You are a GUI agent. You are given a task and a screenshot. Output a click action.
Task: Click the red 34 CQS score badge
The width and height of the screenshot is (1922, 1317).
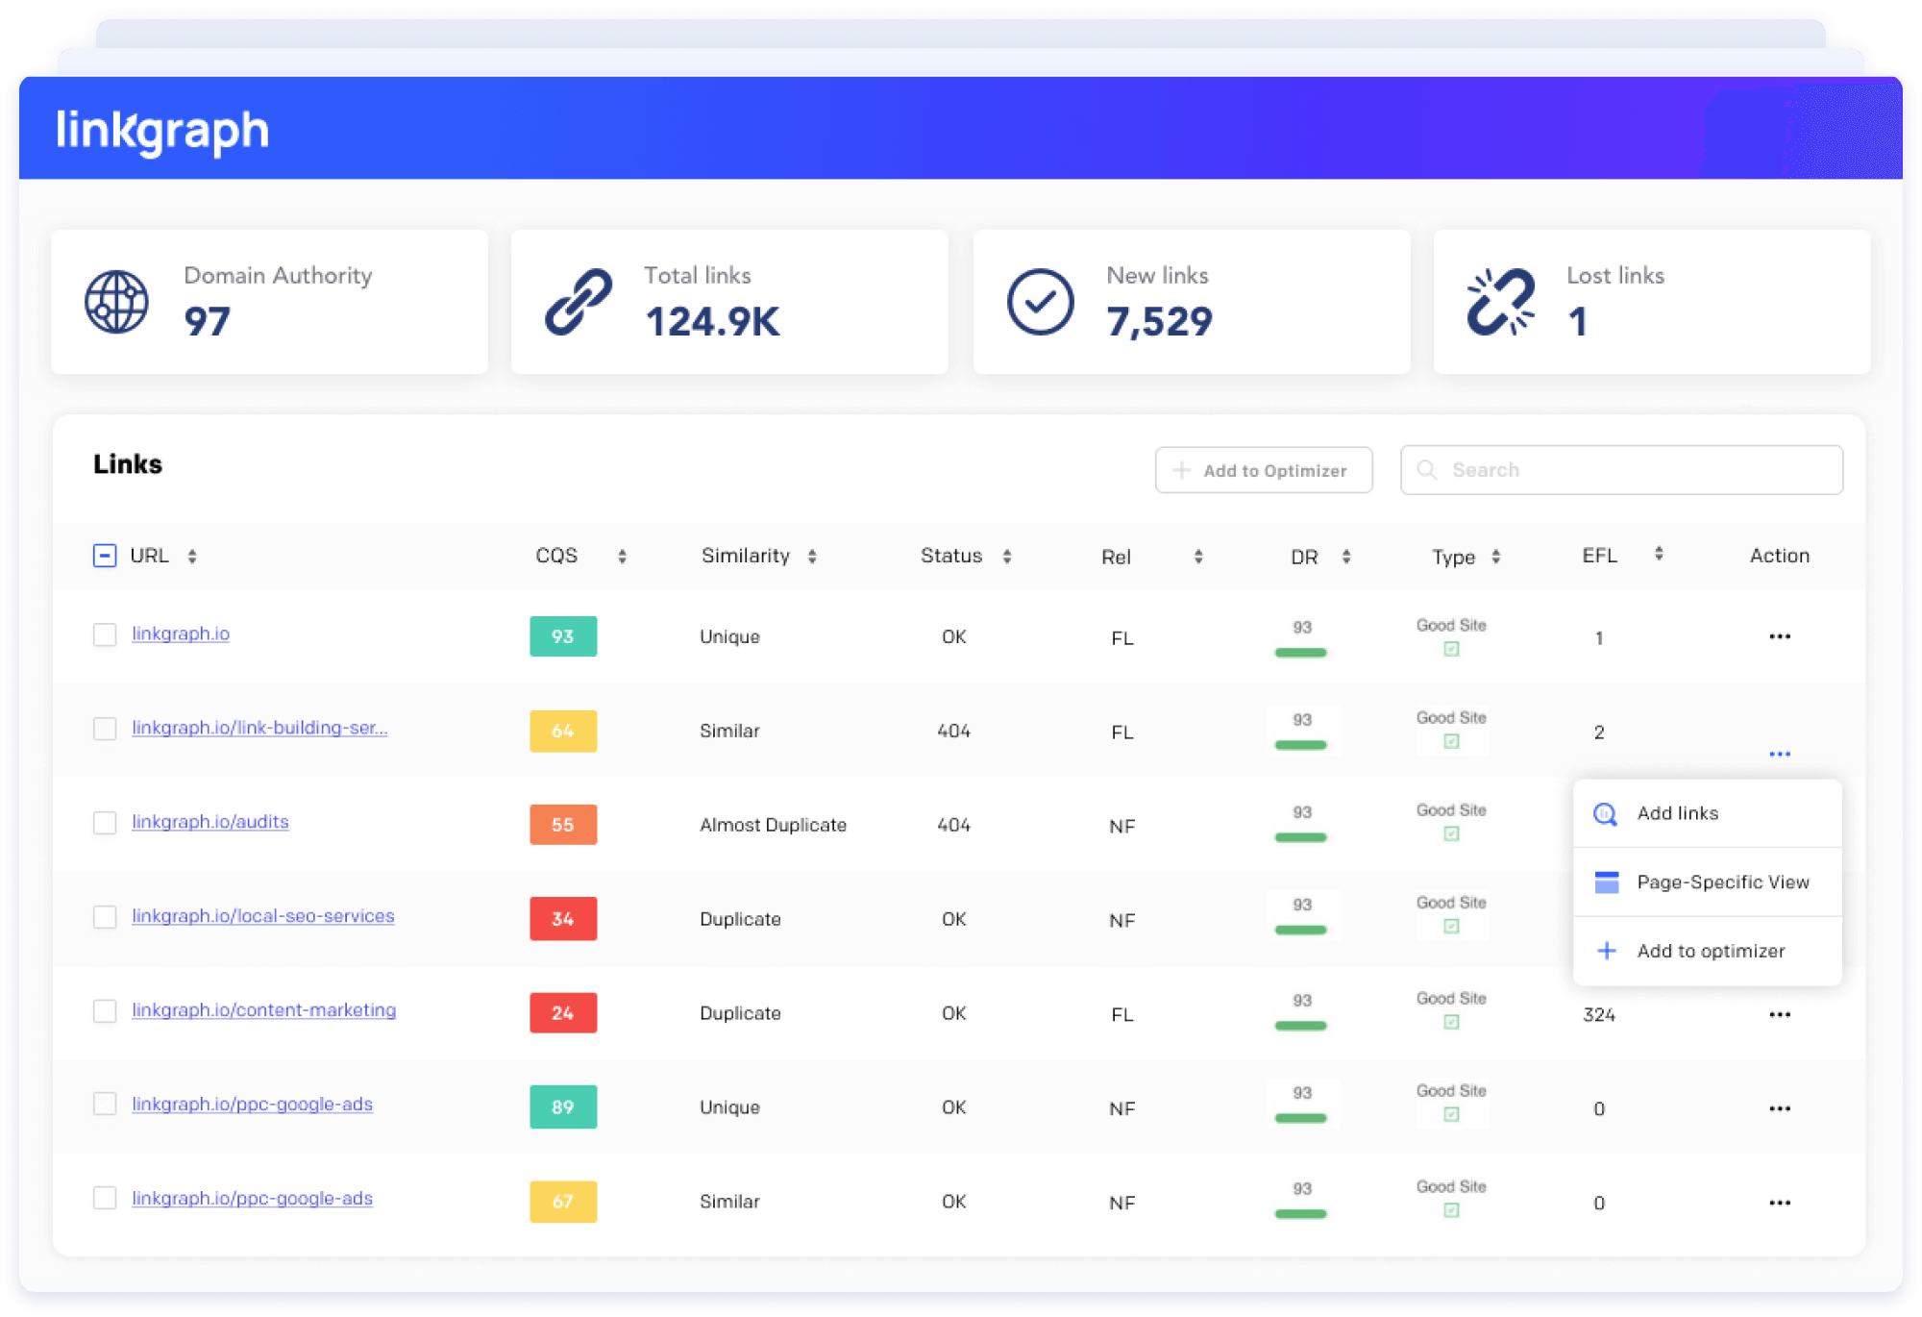tap(563, 919)
